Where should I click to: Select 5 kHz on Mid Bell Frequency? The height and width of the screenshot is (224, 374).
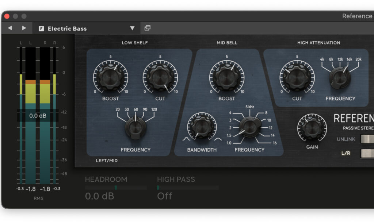[250, 107]
